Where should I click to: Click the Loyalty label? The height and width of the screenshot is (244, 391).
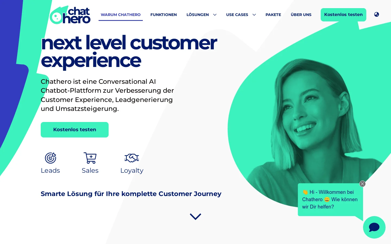tap(132, 171)
